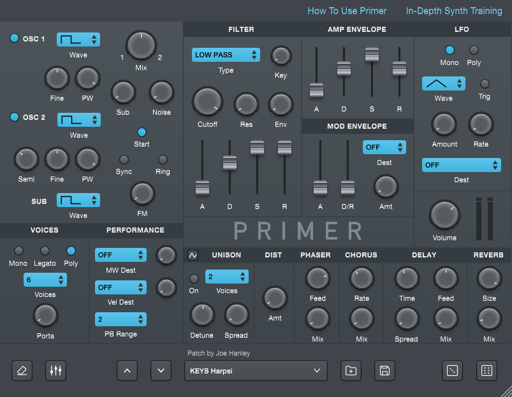Open In-Depth Synth Training link
The height and width of the screenshot is (397, 512).
click(x=454, y=11)
